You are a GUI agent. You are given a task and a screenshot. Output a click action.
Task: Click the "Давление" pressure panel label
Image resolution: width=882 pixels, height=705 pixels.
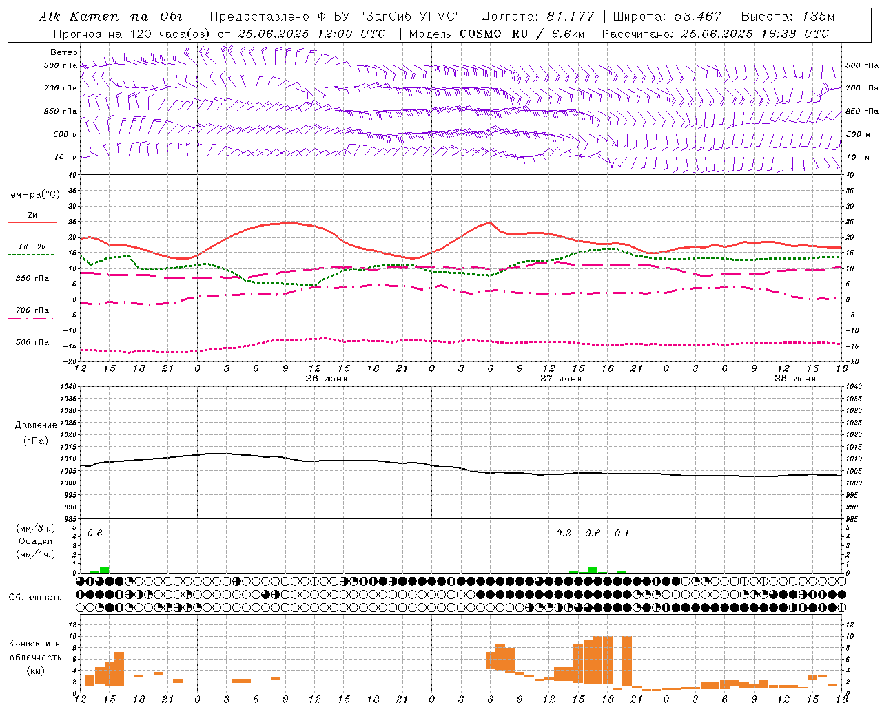(35, 425)
